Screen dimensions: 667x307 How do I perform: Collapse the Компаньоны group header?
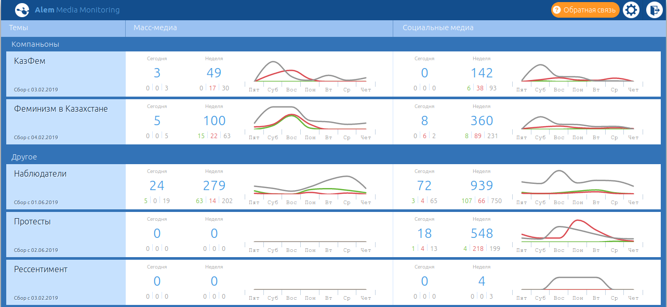pos(35,44)
